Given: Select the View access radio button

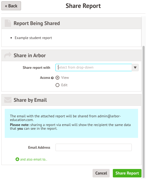Looking at the screenshot, I should 57,78.
